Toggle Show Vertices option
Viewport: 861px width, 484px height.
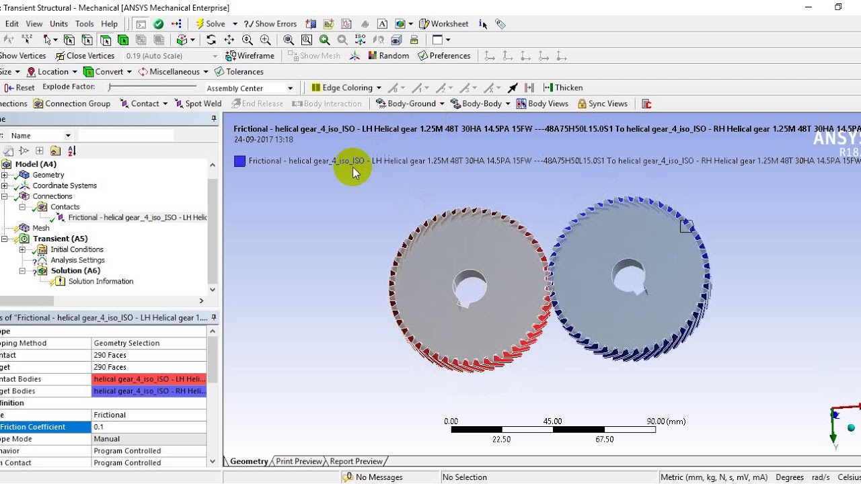coord(23,56)
